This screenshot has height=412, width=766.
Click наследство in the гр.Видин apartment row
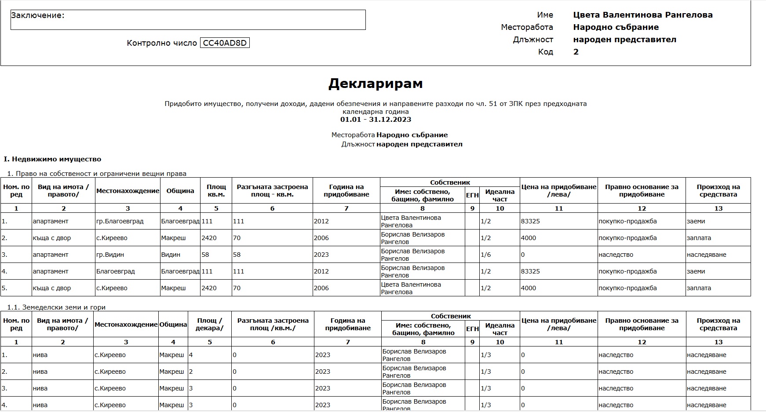pyautogui.click(x=616, y=255)
